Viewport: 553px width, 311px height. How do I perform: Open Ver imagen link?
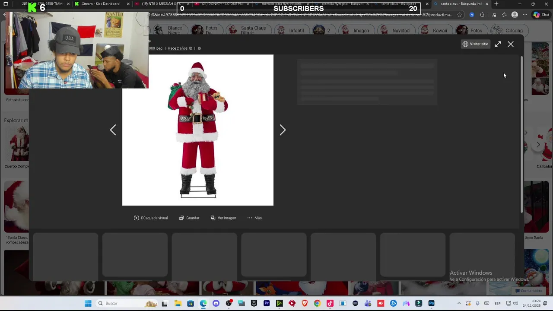[223, 218]
